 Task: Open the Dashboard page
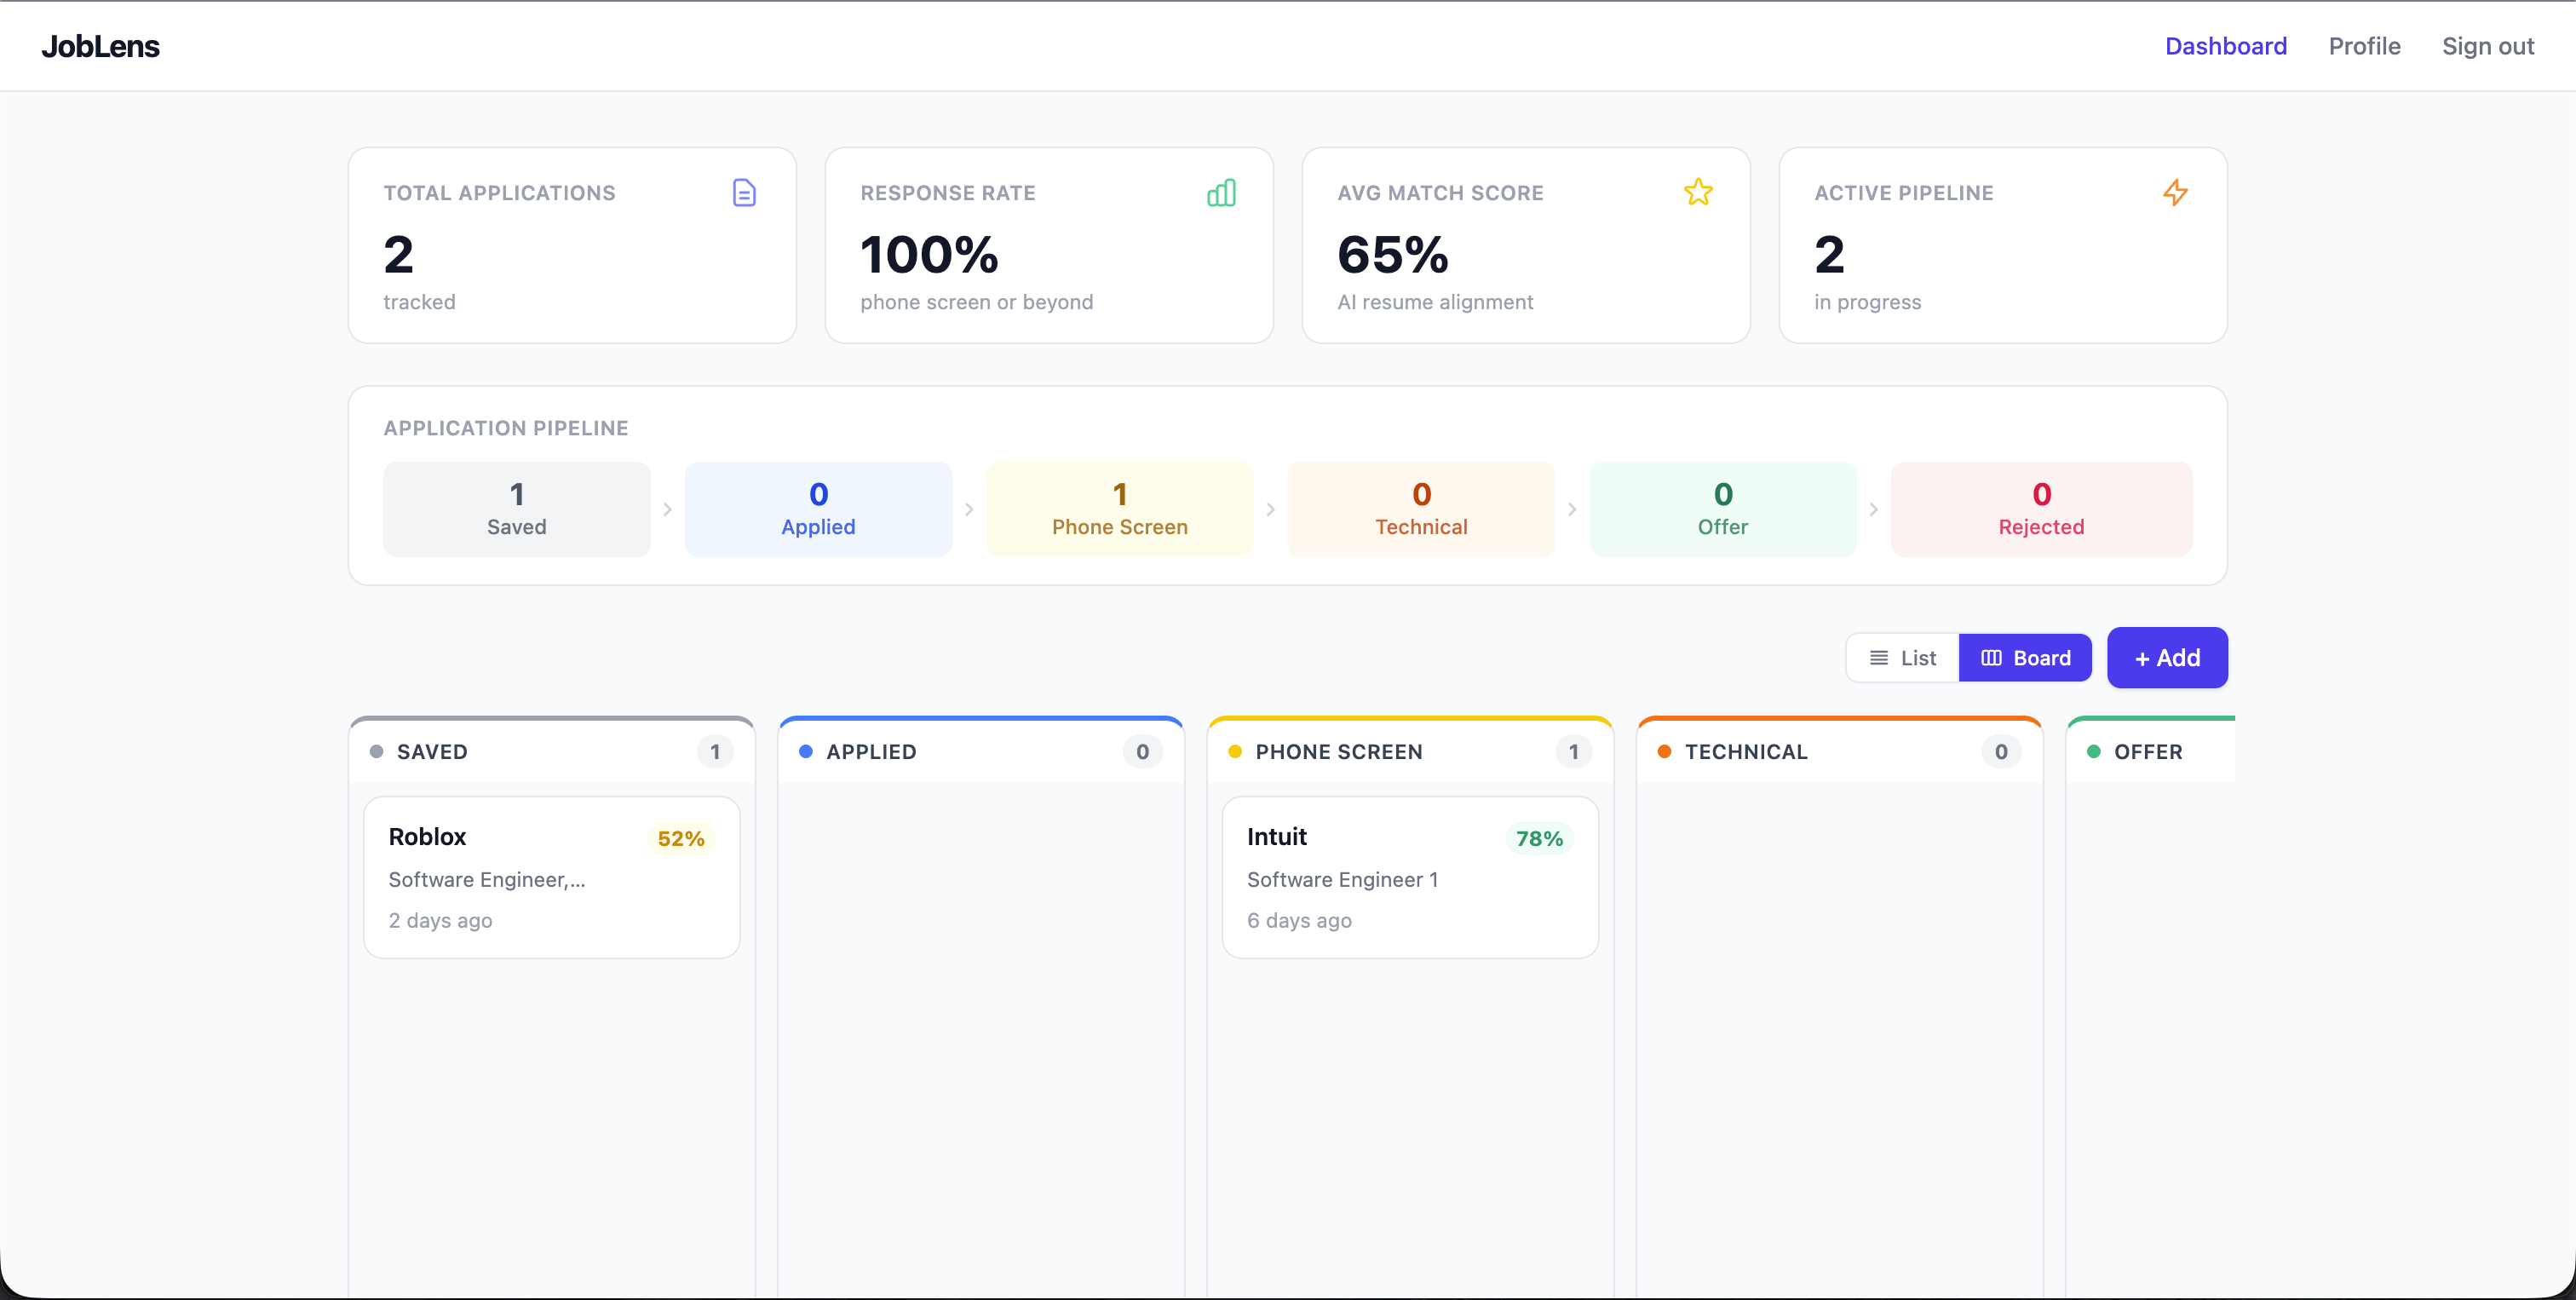coord(2226,46)
